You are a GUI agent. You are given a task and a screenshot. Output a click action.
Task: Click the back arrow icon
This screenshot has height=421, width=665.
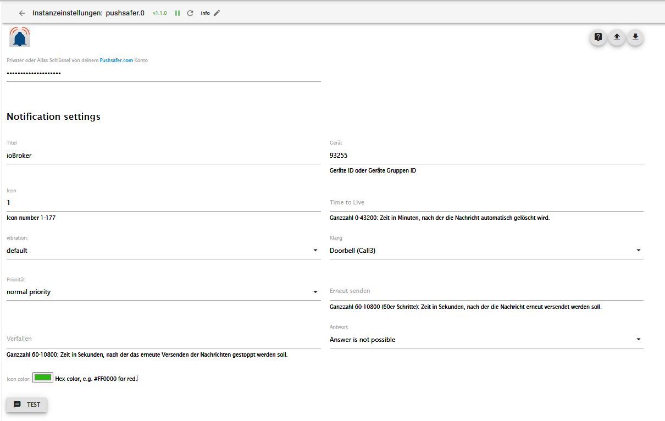coord(22,13)
